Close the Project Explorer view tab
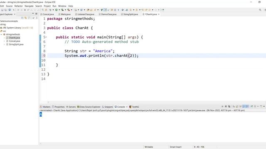This screenshot has width=266, height=149. [x=15, y=14]
